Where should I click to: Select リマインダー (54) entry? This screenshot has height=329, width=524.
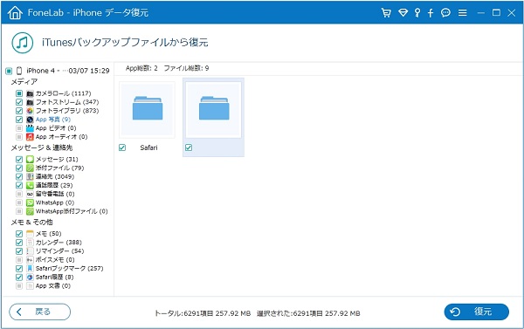[59, 251]
